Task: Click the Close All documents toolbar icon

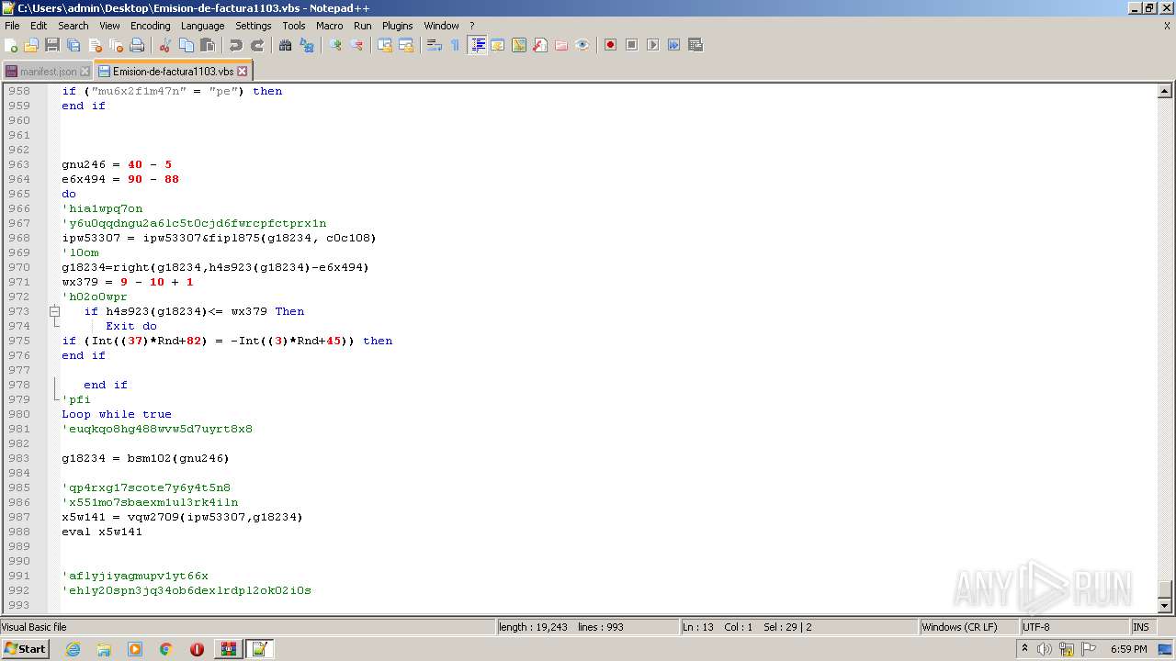Action: [116, 45]
